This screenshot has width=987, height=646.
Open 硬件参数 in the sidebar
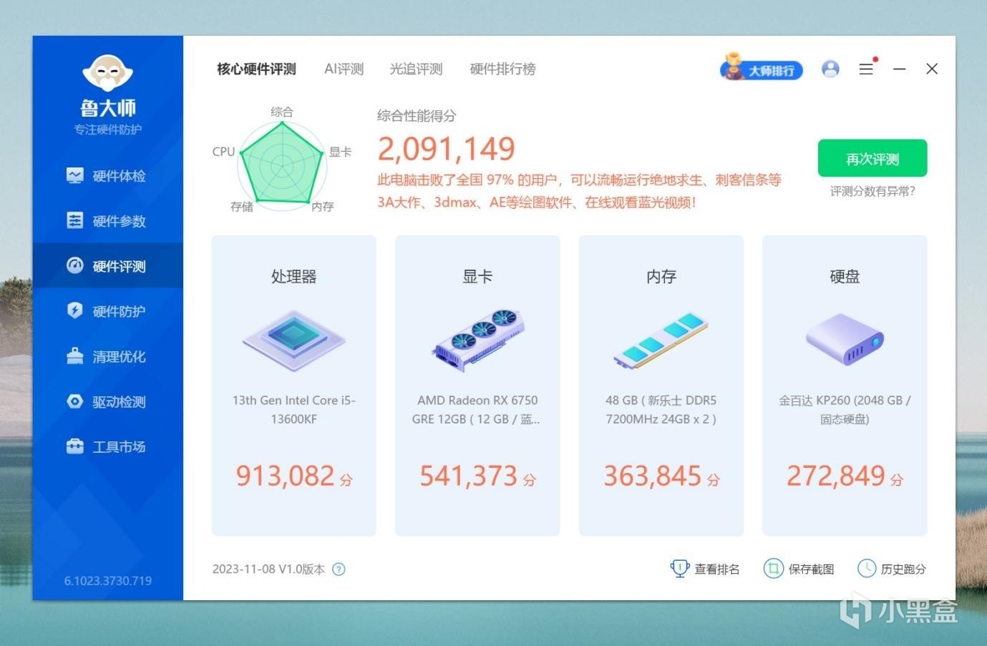pyautogui.click(x=107, y=221)
